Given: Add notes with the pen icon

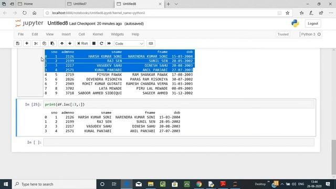Looking at the screenshot, I should tap(311, 13).
